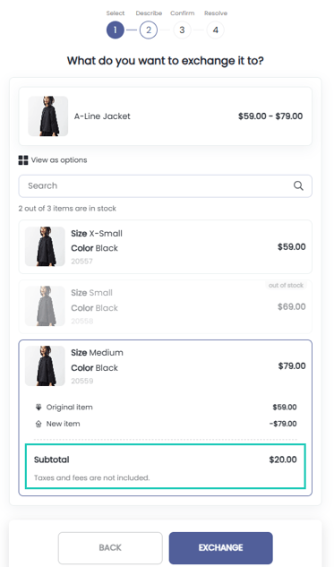Click the X-Small variant jacket thumbnail

click(45, 246)
